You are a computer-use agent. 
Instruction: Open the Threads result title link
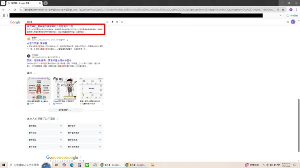49,60
